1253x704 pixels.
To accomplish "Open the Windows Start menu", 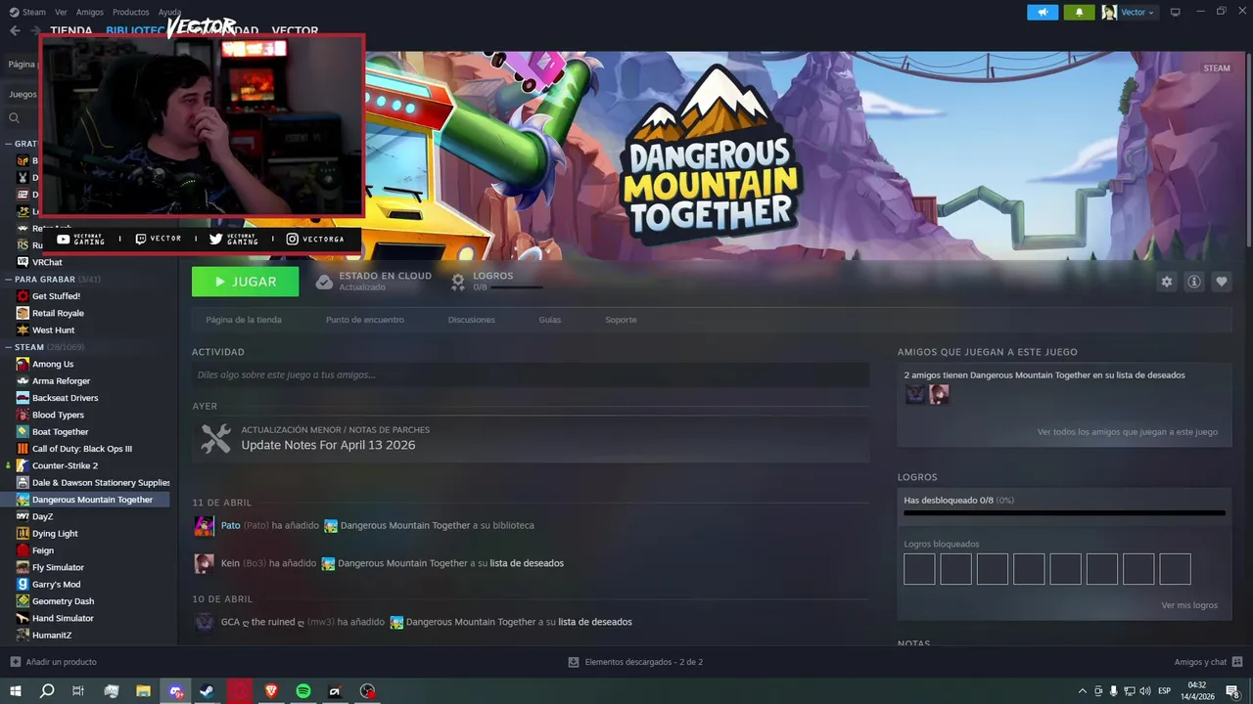I will click(x=16, y=691).
